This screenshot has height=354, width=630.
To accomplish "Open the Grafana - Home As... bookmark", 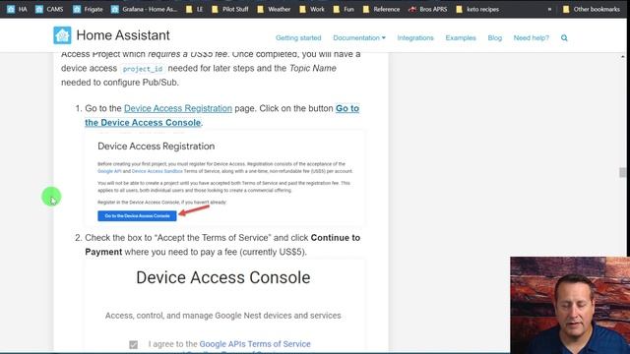I will [144, 9].
